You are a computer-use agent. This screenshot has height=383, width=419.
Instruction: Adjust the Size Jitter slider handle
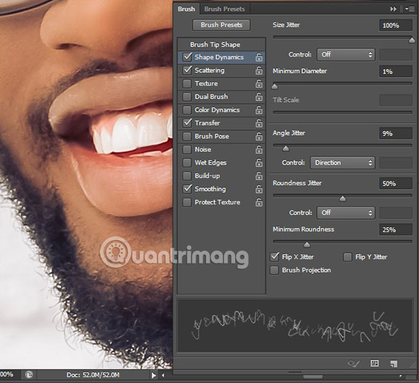click(412, 40)
